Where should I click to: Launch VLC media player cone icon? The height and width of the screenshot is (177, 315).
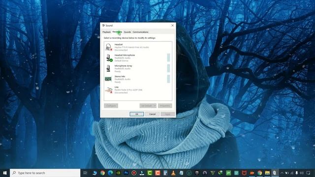click(x=173, y=173)
